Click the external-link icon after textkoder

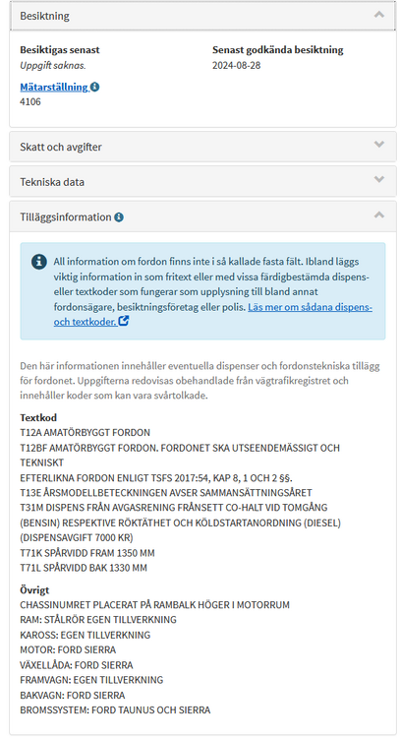[x=123, y=321]
